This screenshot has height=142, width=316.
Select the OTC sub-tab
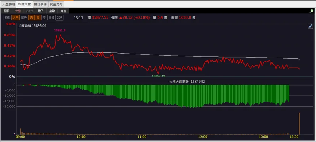(x=30, y=11)
